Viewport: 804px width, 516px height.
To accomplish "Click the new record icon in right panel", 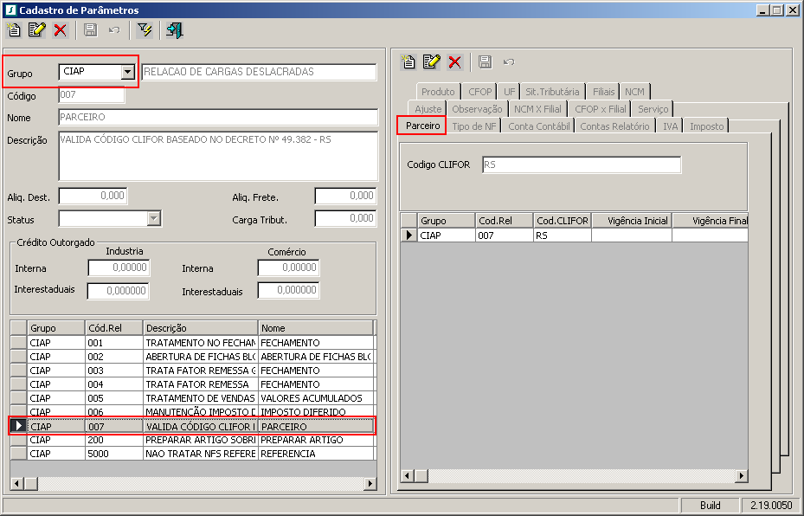I will [408, 61].
